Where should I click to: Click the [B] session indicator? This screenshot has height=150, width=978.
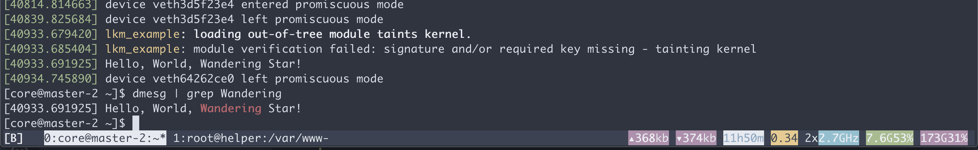(x=14, y=138)
